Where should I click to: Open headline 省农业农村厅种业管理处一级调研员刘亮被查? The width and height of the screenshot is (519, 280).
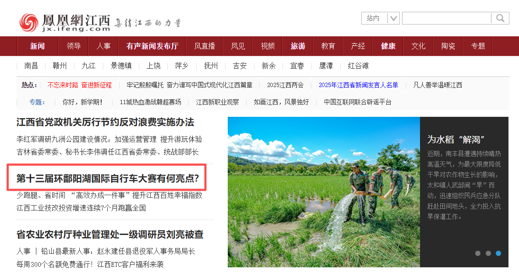click(x=110, y=234)
